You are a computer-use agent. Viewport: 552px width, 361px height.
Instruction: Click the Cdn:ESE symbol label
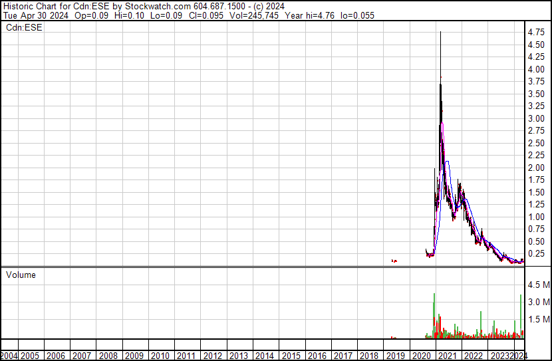tap(23, 27)
